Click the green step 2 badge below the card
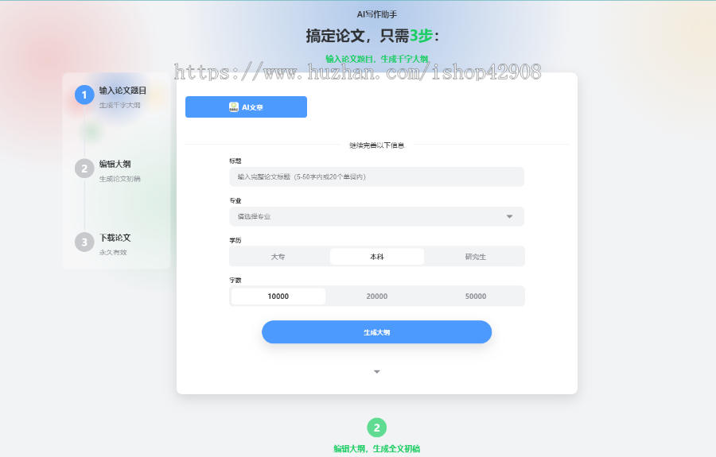 coord(377,428)
